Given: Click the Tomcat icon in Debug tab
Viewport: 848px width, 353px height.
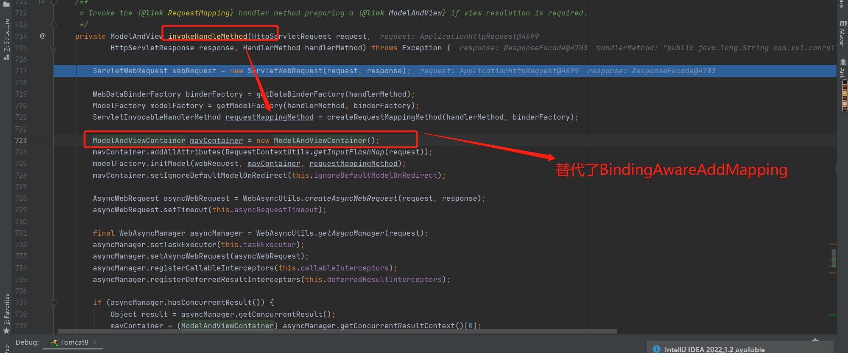Looking at the screenshot, I should tap(54, 342).
